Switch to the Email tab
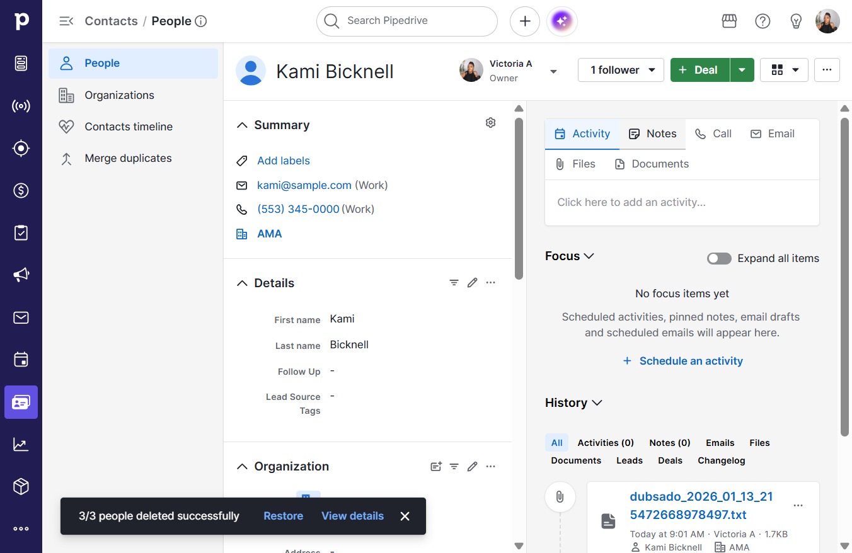The width and height of the screenshot is (852, 553). click(x=773, y=134)
